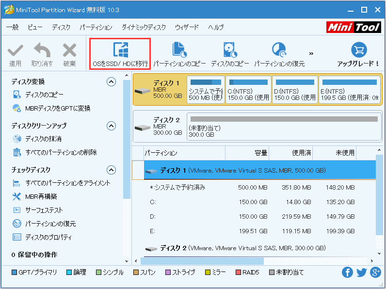Open the ディスク menu
This screenshot has height=289, width=386.
coord(61,27)
